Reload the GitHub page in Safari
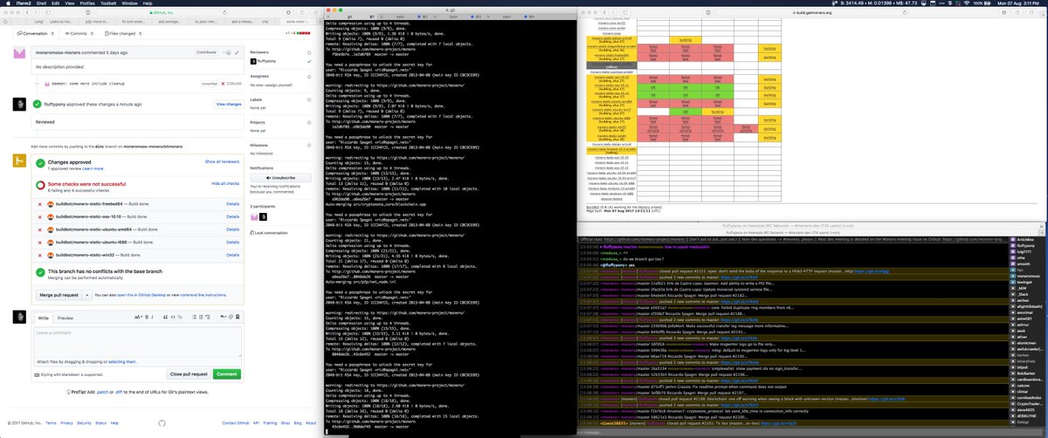 pyautogui.click(x=224, y=12)
